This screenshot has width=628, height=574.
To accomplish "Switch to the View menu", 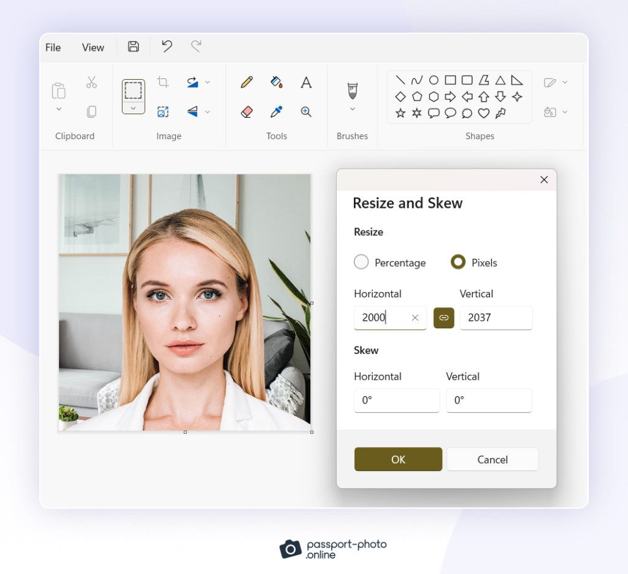I will point(93,47).
